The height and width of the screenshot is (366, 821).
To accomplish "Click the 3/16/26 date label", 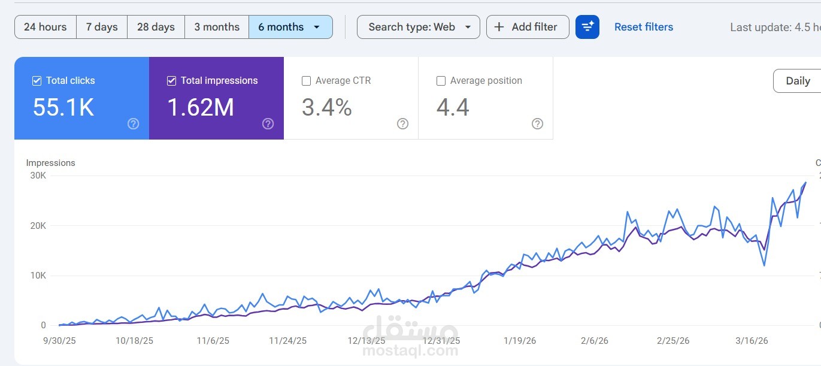I will click(x=752, y=341).
